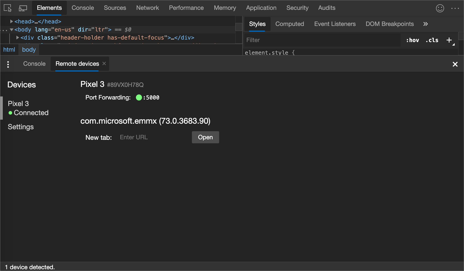Click the Open button for new tab
The height and width of the screenshot is (271, 464).
point(205,137)
